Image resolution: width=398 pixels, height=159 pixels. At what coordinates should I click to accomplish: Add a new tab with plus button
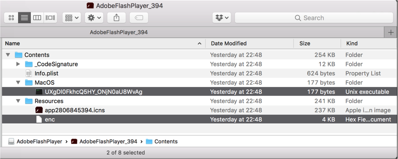pos(391,32)
